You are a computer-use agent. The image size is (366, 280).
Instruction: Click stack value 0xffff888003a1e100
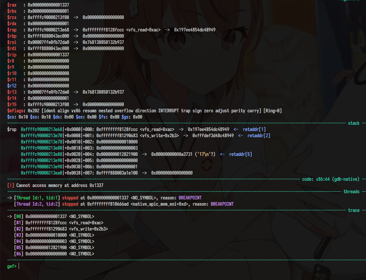[x=117, y=173]
